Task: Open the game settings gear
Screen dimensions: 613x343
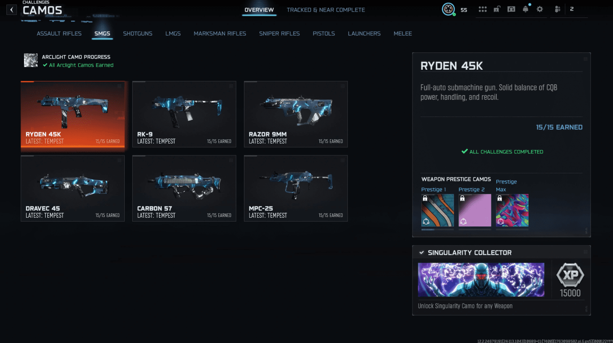Action: click(540, 9)
